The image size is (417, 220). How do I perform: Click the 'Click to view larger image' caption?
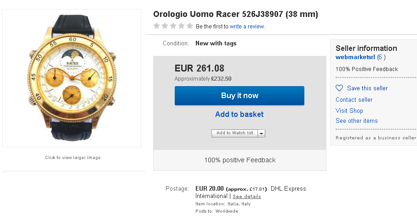[x=73, y=158]
